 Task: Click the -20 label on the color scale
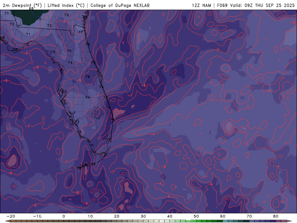(11, 216)
